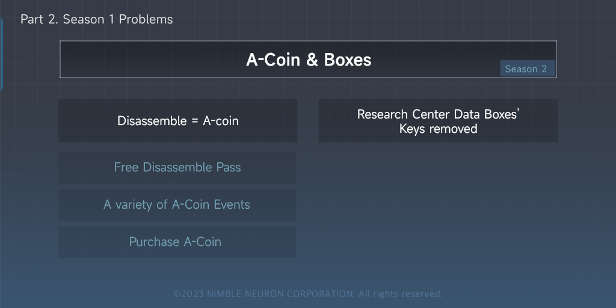Click the Season 2 badge
The height and width of the screenshot is (308, 616).
[526, 69]
